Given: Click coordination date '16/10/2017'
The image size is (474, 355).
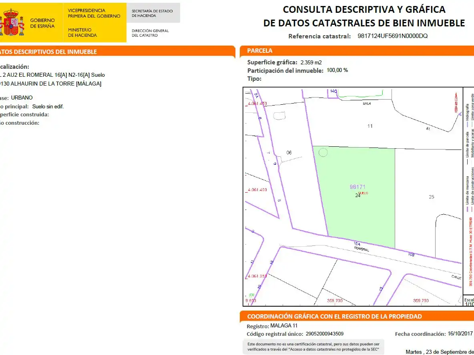Looking at the screenshot, I should (460, 333).
